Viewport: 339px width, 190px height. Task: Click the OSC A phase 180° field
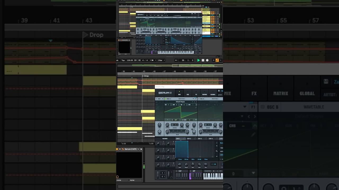(175, 120)
